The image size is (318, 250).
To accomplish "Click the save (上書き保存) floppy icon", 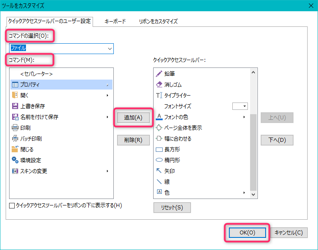I will tap(15, 106).
